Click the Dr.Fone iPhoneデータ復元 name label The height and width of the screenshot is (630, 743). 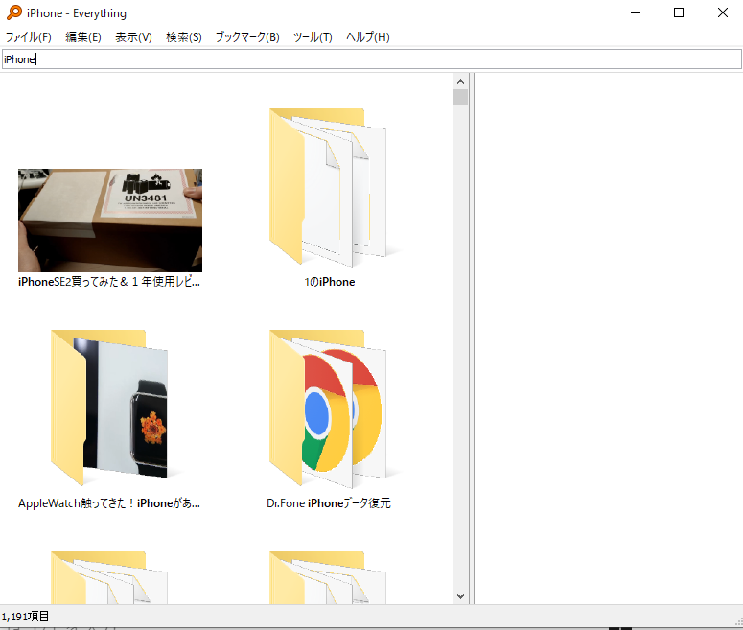point(329,503)
